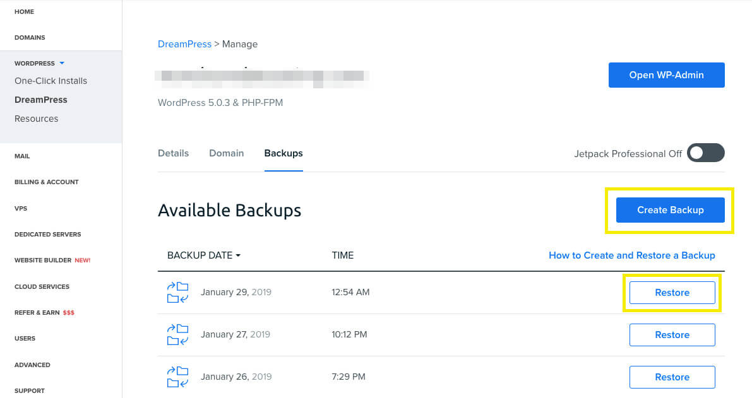752x398 pixels.
Task: Collapse the WordPress sidebar section arrow
Action: tap(62, 64)
